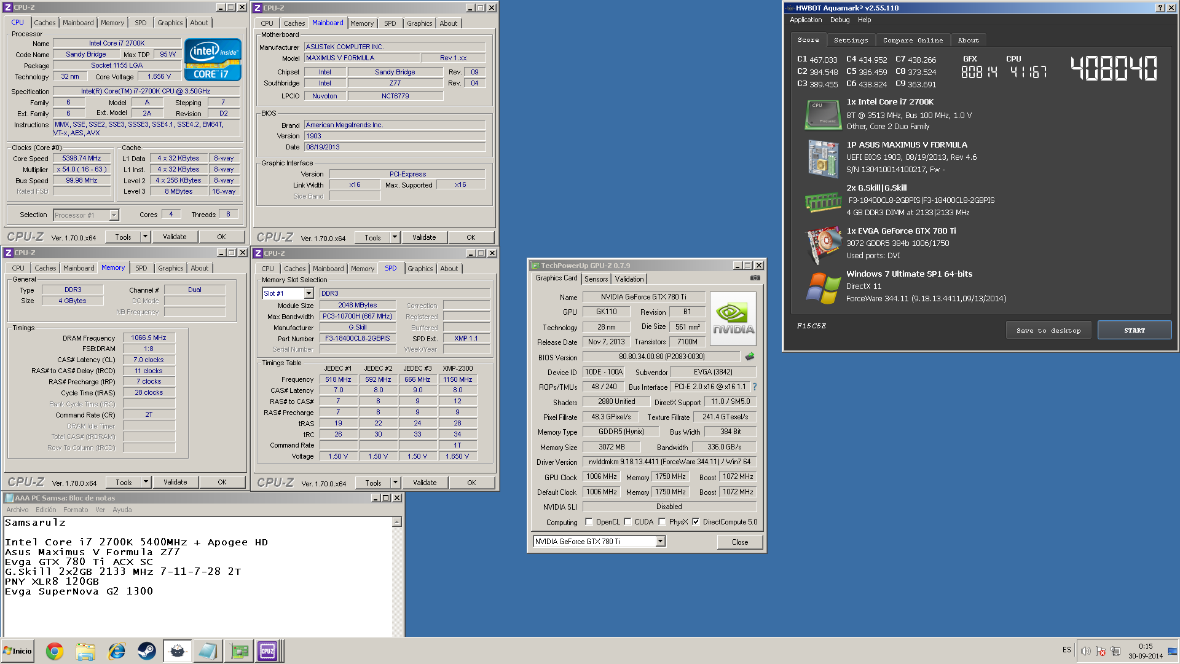Screen dimensions: 1180x664
Task: Expand Tools arrow in CPU tab window
Action: 146,237
